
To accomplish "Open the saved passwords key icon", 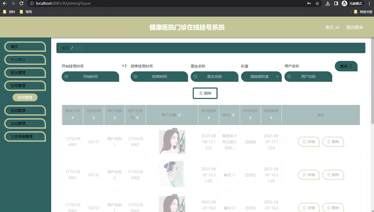I will click(x=309, y=3).
